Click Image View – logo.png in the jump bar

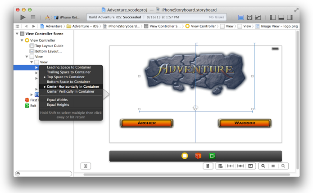click(277, 26)
